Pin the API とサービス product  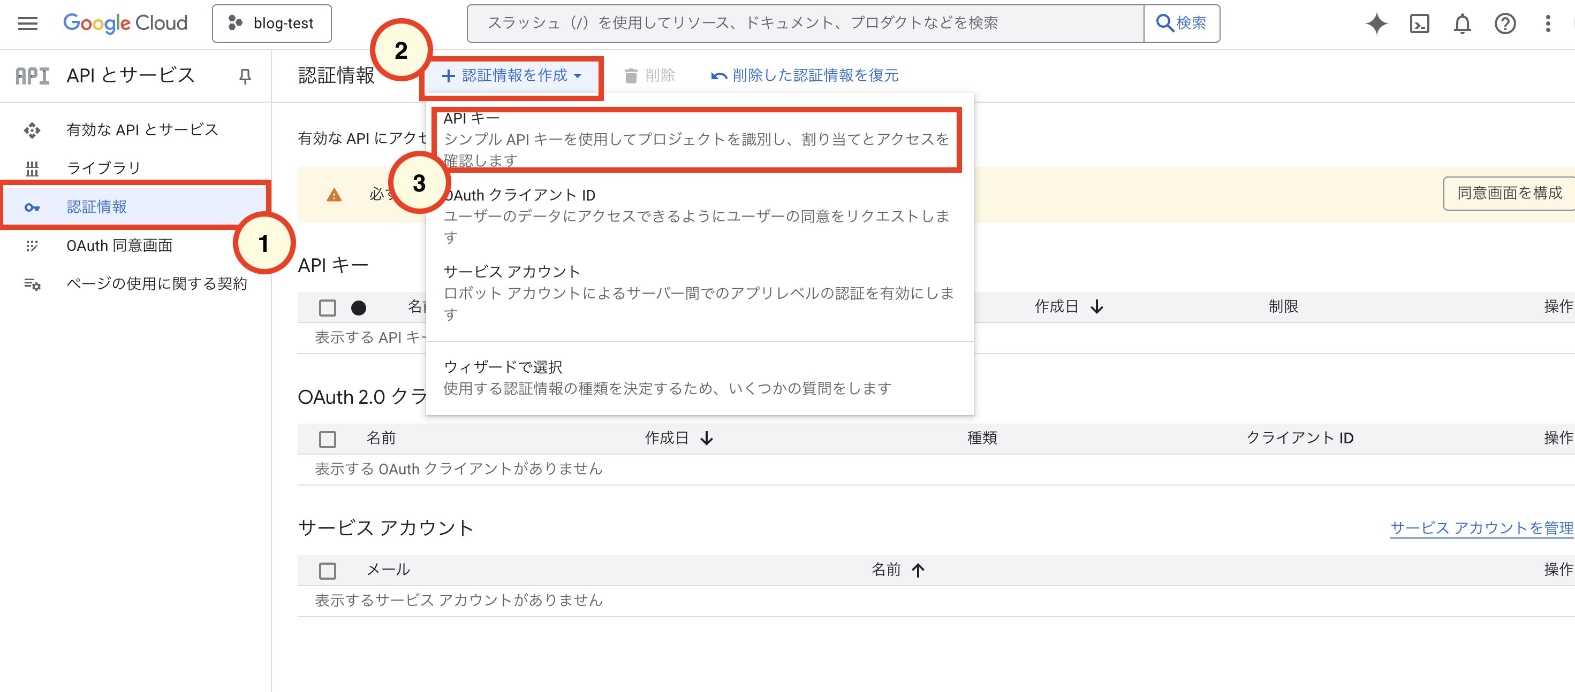point(245,76)
